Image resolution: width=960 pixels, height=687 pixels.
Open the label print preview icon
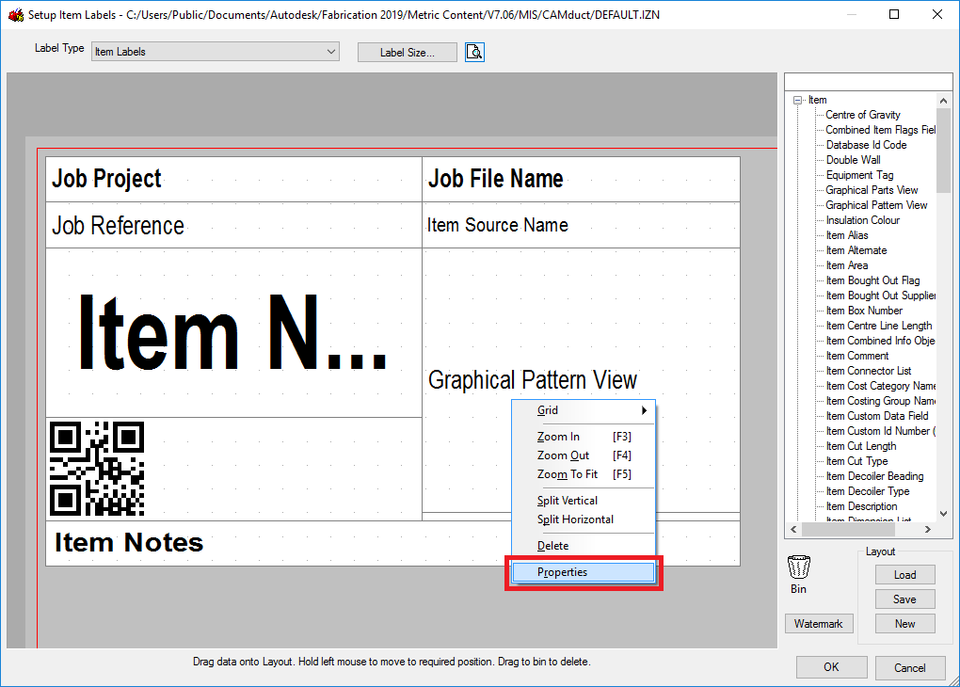click(474, 52)
